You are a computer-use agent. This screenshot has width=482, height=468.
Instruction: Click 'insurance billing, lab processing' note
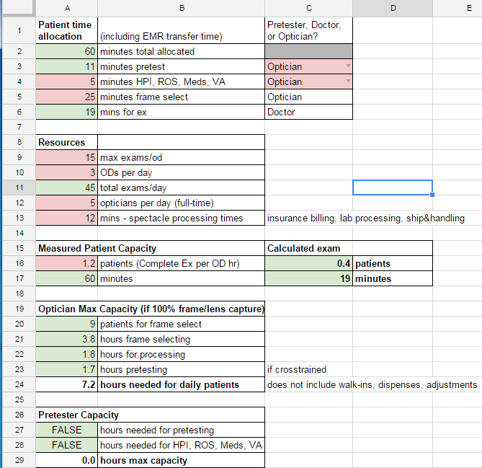click(x=366, y=218)
